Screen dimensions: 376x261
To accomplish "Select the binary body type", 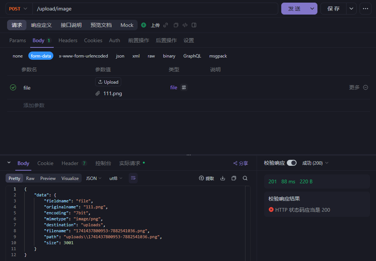I will pyautogui.click(x=169, y=56).
